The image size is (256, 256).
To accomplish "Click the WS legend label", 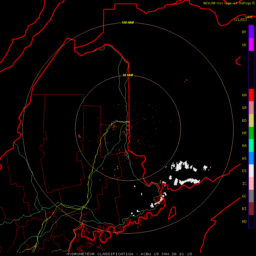I will (x=244, y=158).
